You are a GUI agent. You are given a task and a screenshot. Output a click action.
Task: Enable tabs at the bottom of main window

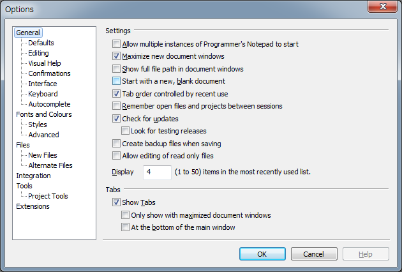point(125,227)
